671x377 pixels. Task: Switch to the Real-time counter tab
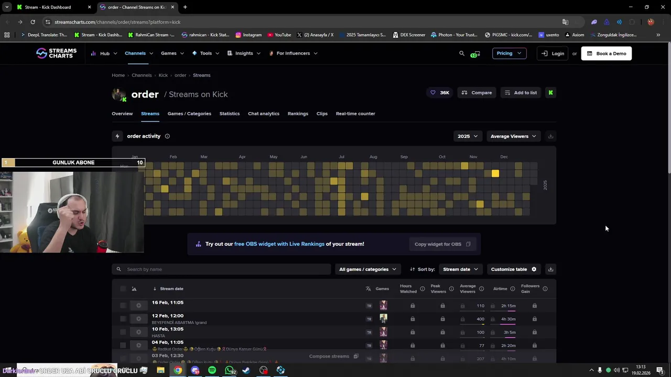[x=355, y=114]
